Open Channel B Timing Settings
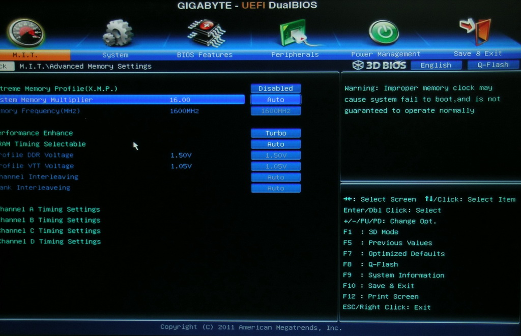This screenshot has width=521, height=336. point(50,220)
